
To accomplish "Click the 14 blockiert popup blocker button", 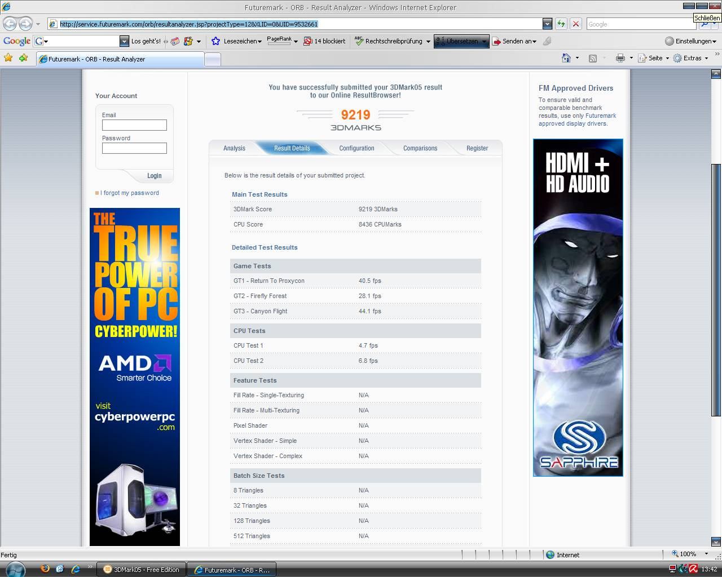I will [x=324, y=41].
